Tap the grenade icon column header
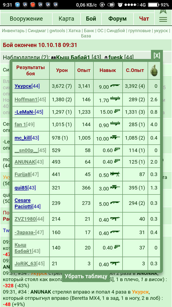The height and width of the screenshot is (307, 172). 154,71
